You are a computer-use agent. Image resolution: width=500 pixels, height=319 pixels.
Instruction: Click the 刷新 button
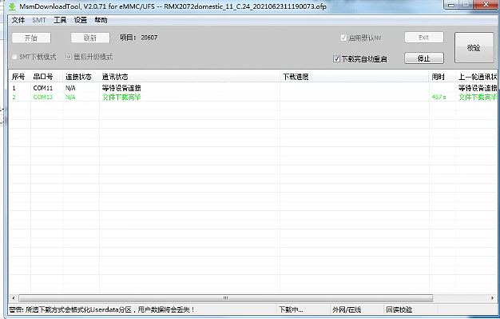click(x=90, y=38)
